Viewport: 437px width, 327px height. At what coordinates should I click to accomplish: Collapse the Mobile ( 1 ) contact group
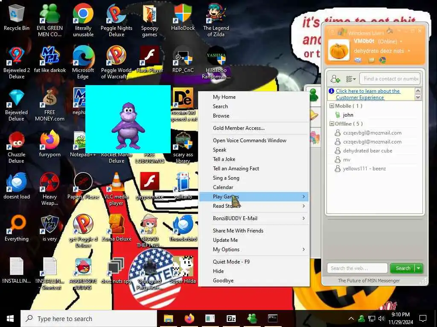[332, 106]
